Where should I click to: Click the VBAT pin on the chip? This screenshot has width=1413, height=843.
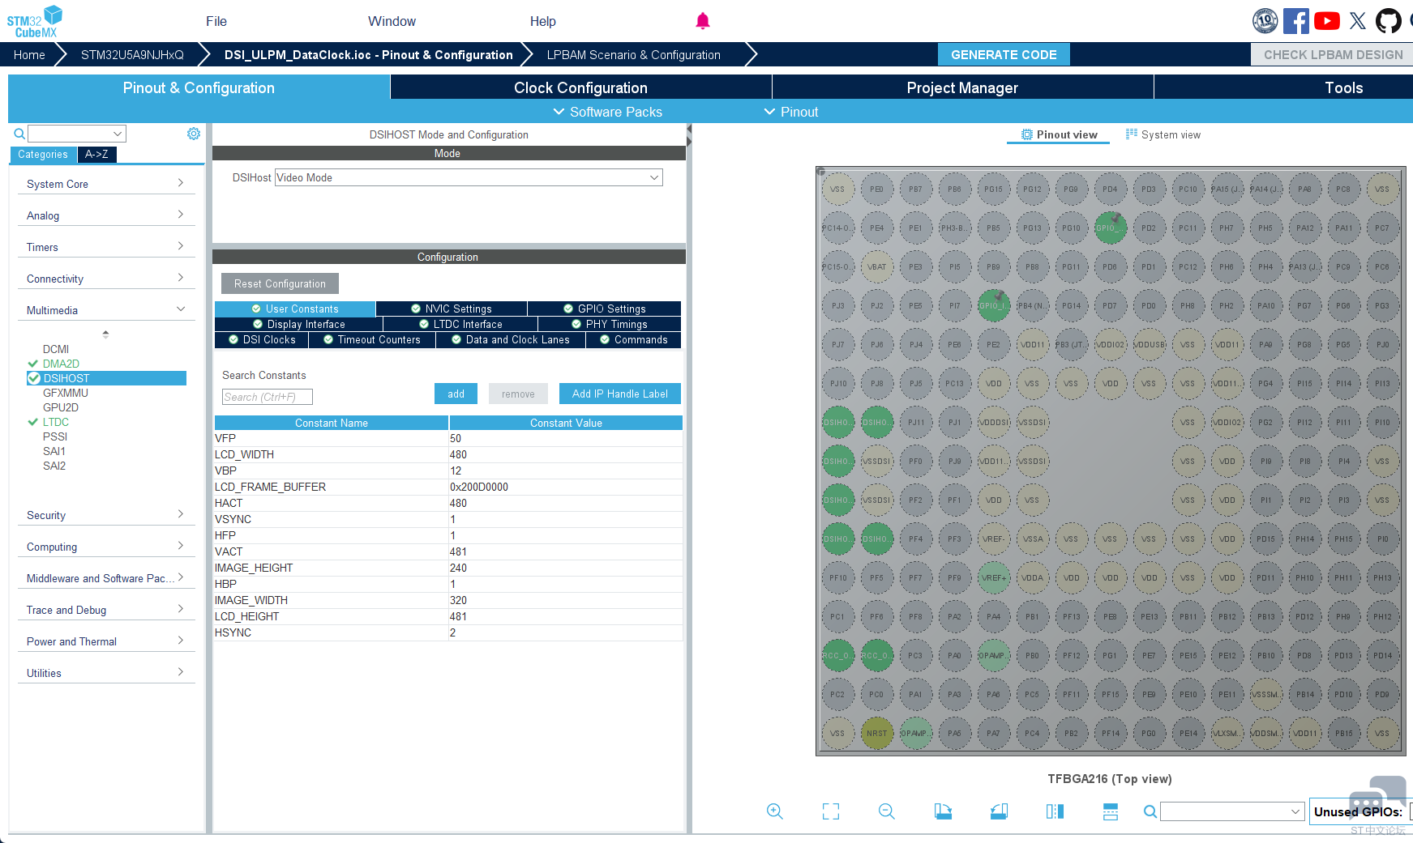click(876, 267)
